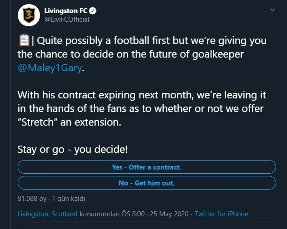Vote "Yes - Offer a contract."
The width and height of the screenshot is (287, 229).
tap(146, 167)
